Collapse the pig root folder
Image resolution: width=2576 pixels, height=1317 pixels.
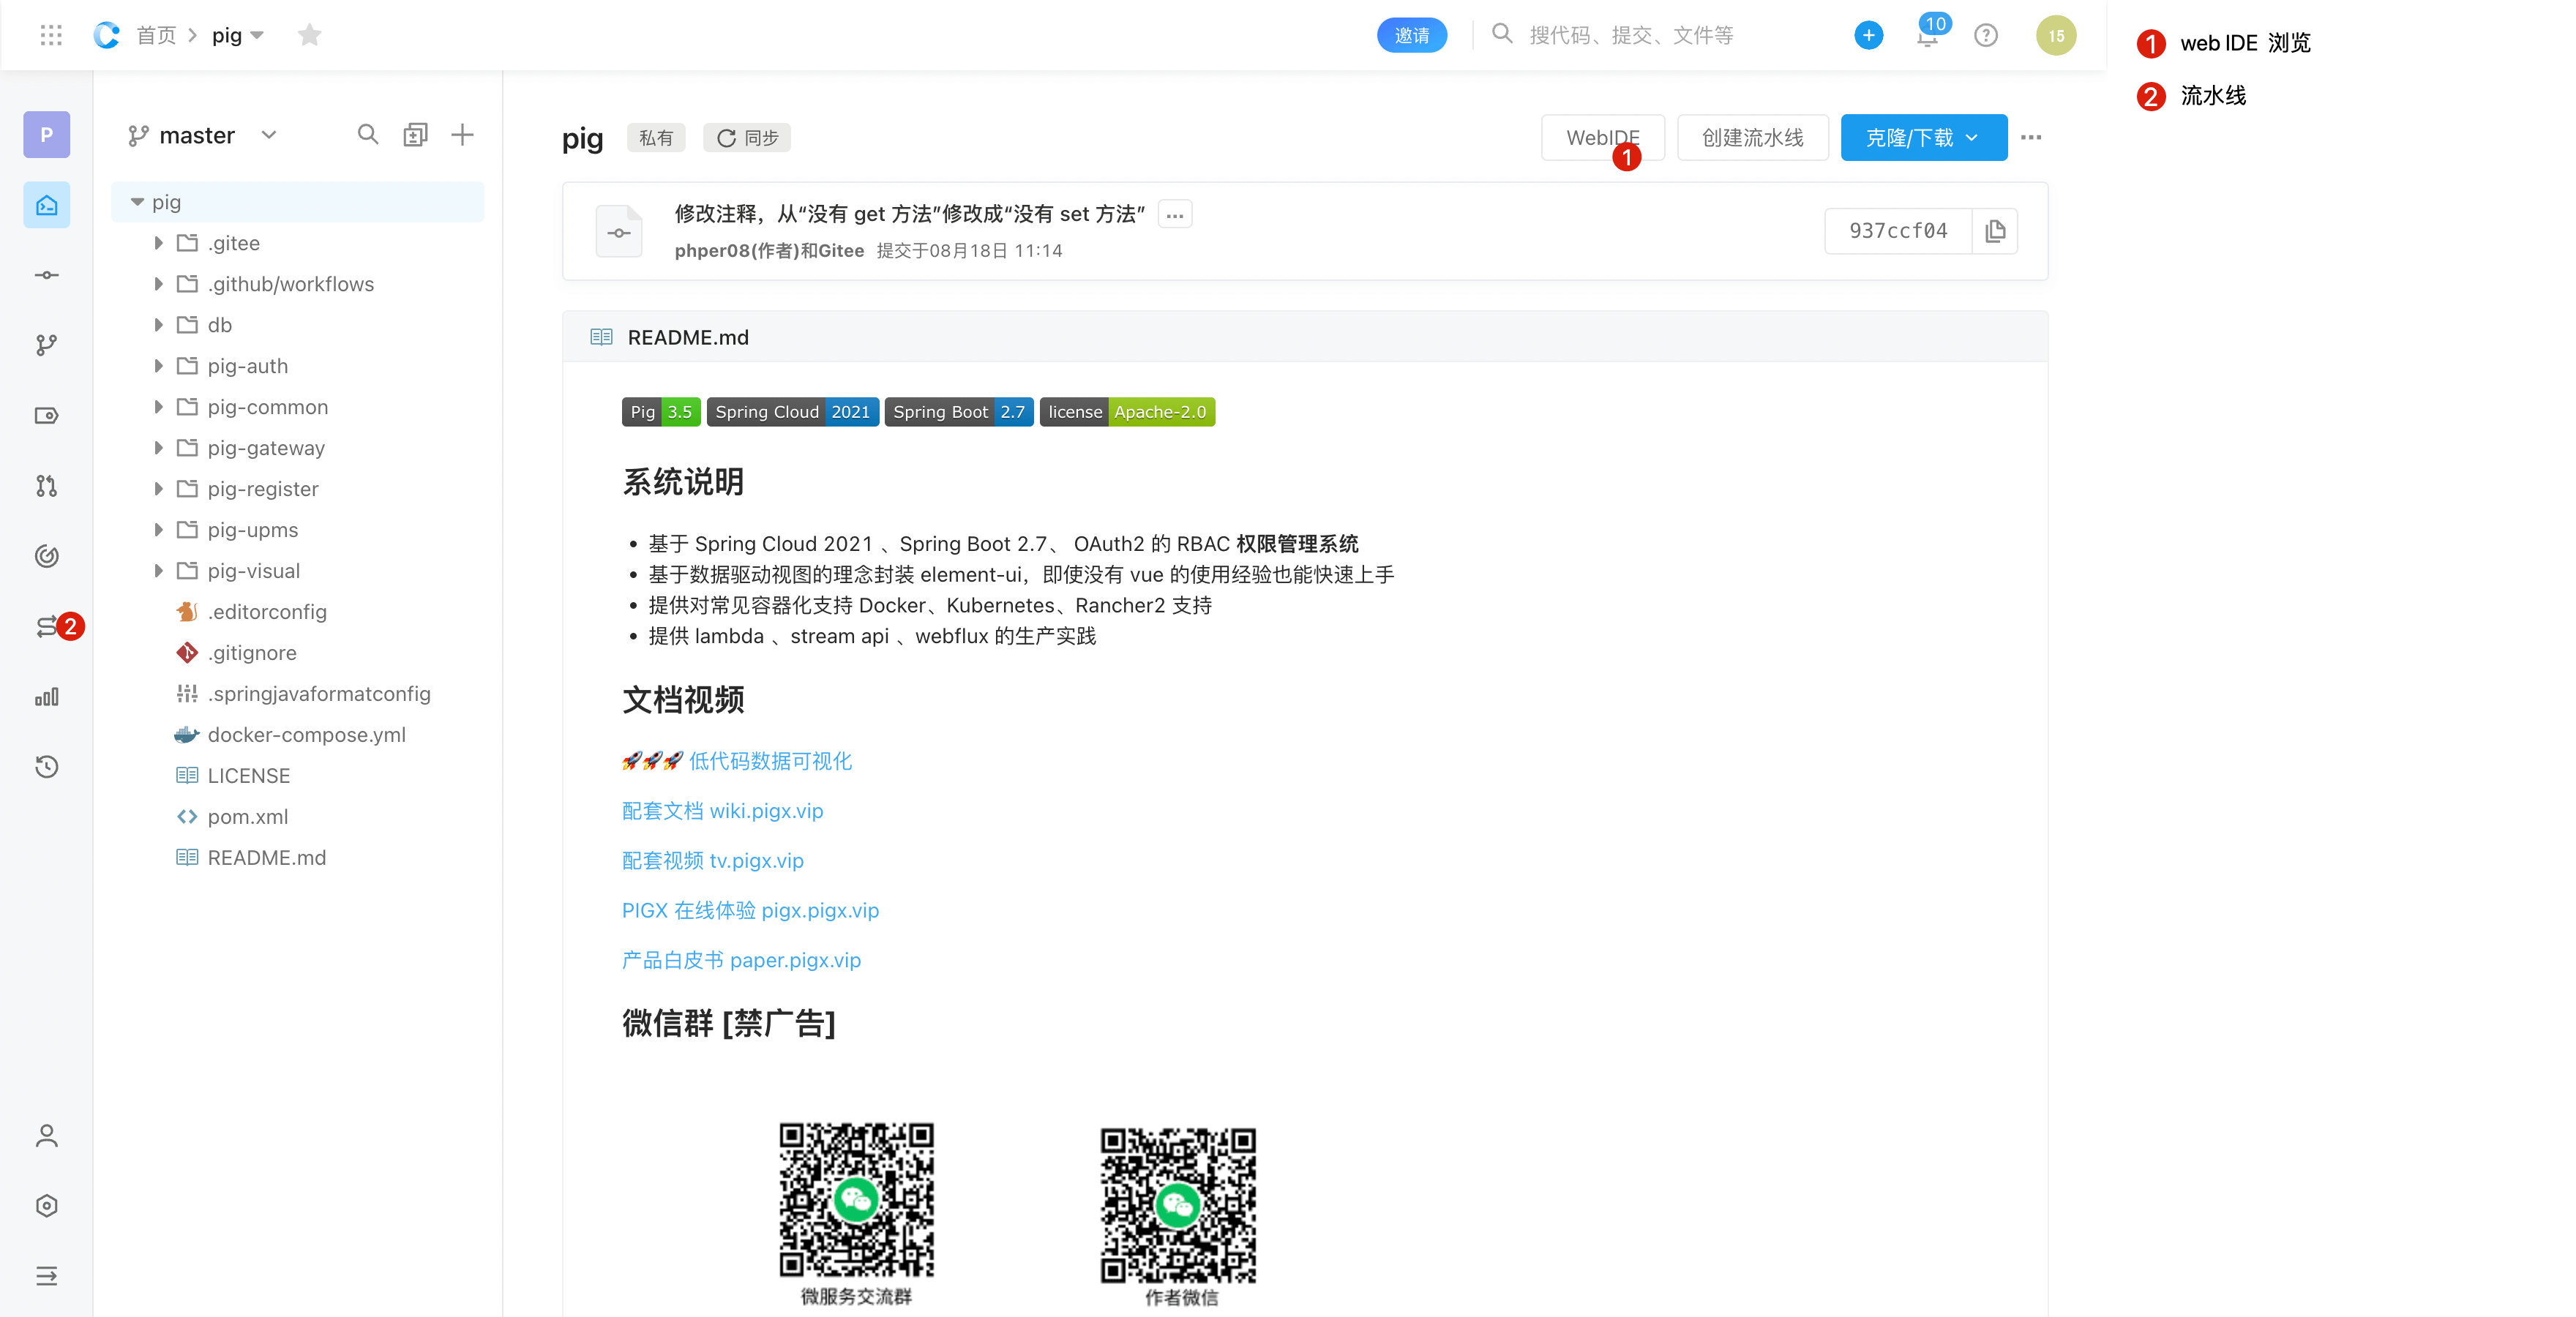pos(137,202)
